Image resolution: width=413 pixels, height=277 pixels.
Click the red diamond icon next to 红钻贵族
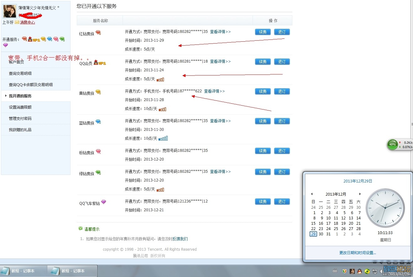(x=98, y=33)
